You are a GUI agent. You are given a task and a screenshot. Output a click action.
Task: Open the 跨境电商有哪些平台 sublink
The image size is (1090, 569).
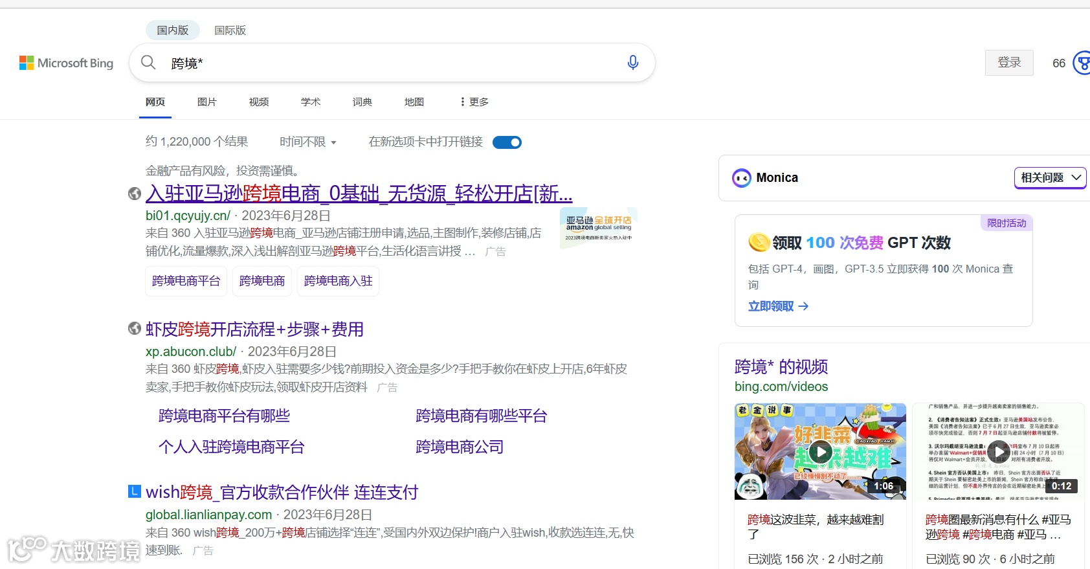tap(482, 416)
